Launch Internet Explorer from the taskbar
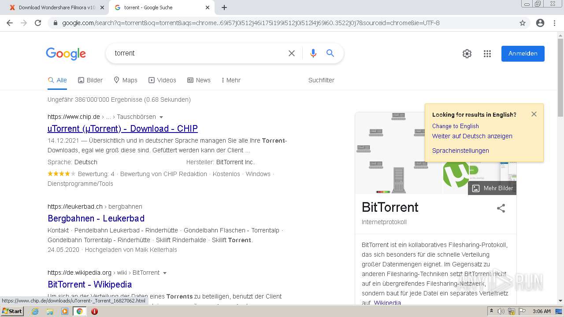The height and width of the screenshot is (317, 564). 35,311
